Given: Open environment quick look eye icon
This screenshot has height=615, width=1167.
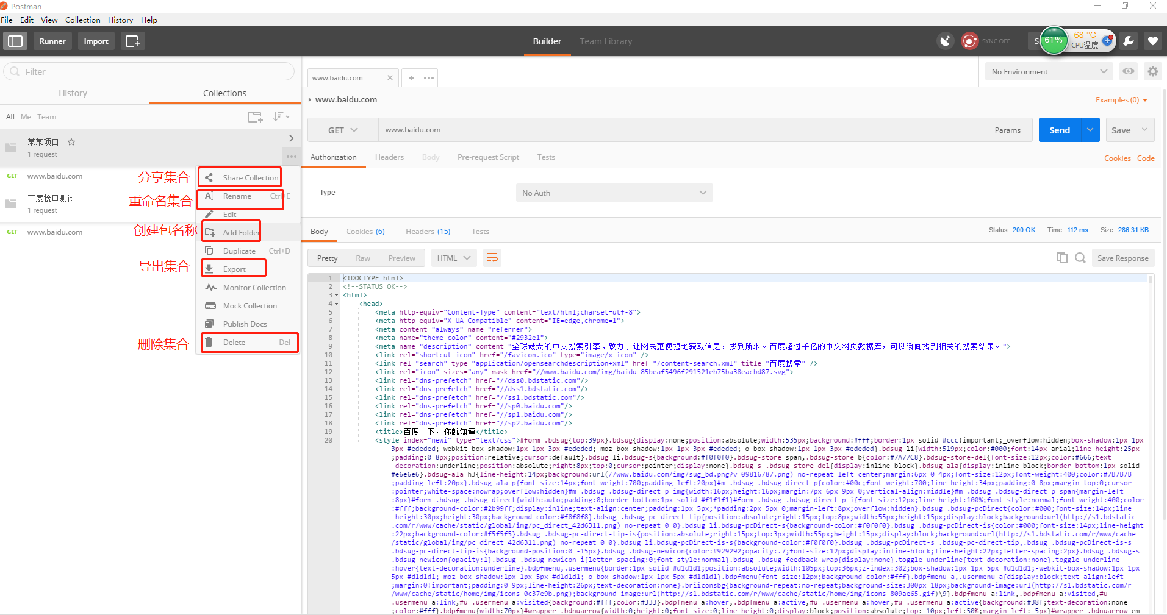Looking at the screenshot, I should click(x=1129, y=71).
